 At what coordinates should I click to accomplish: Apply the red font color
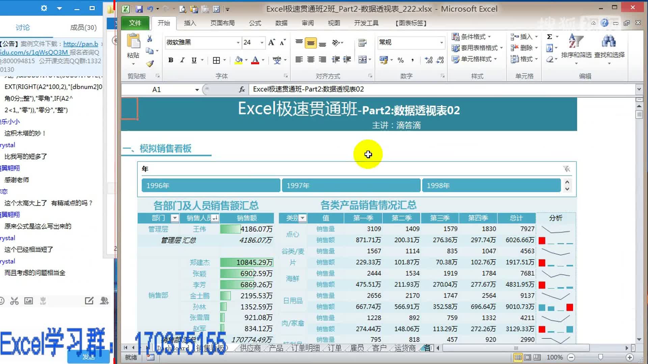coord(255,60)
